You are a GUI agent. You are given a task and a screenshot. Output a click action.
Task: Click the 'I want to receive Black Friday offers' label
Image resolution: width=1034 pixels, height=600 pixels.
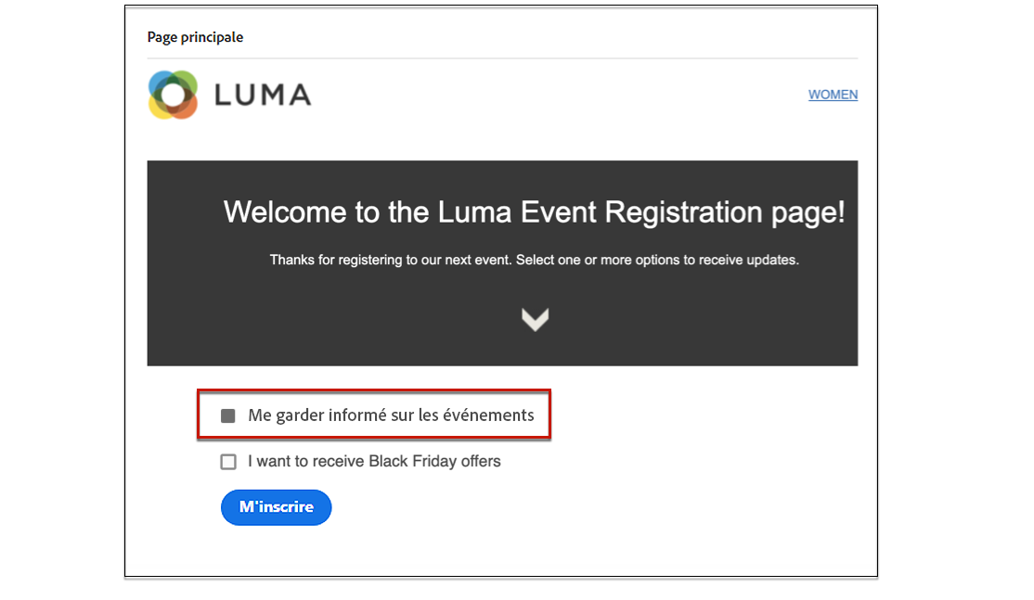tap(373, 461)
